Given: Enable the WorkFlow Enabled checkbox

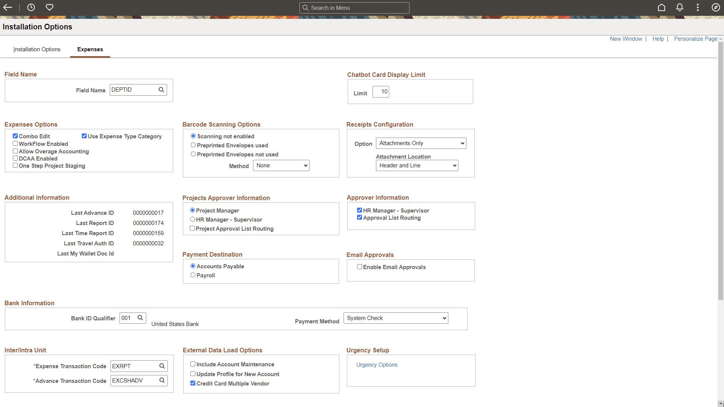Looking at the screenshot, I should pos(15,143).
